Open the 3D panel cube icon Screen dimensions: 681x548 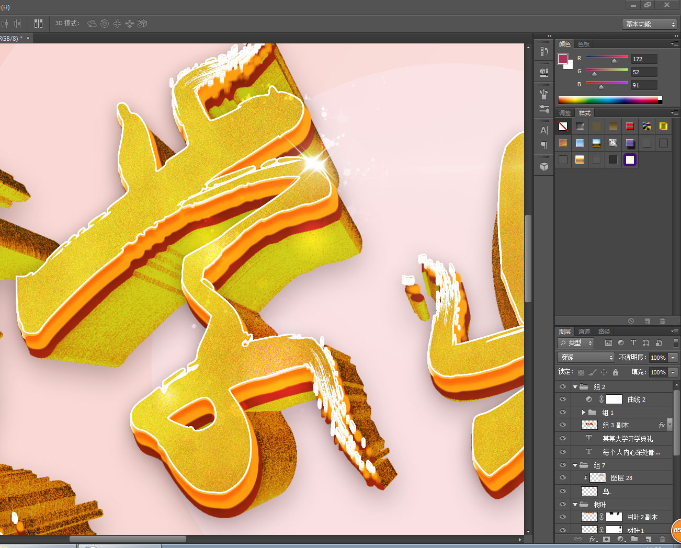(x=544, y=166)
